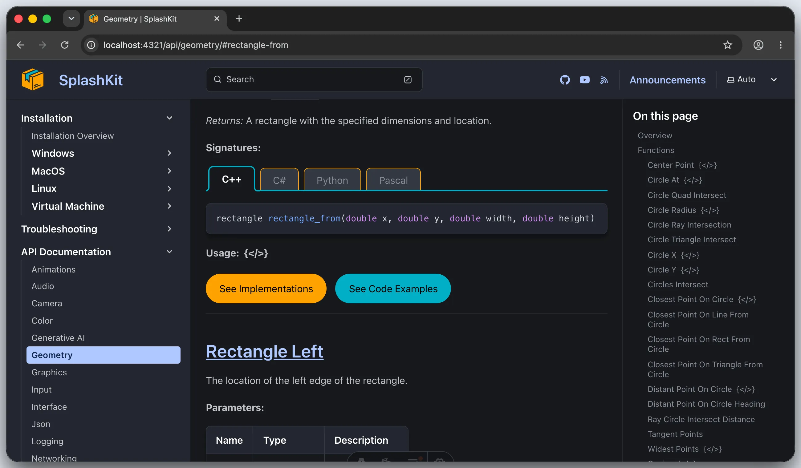Image resolution: width=801 pixels, height=468 pixels.
Task: Jump to Closest Point On Circle entry
Action: point(701,299)
